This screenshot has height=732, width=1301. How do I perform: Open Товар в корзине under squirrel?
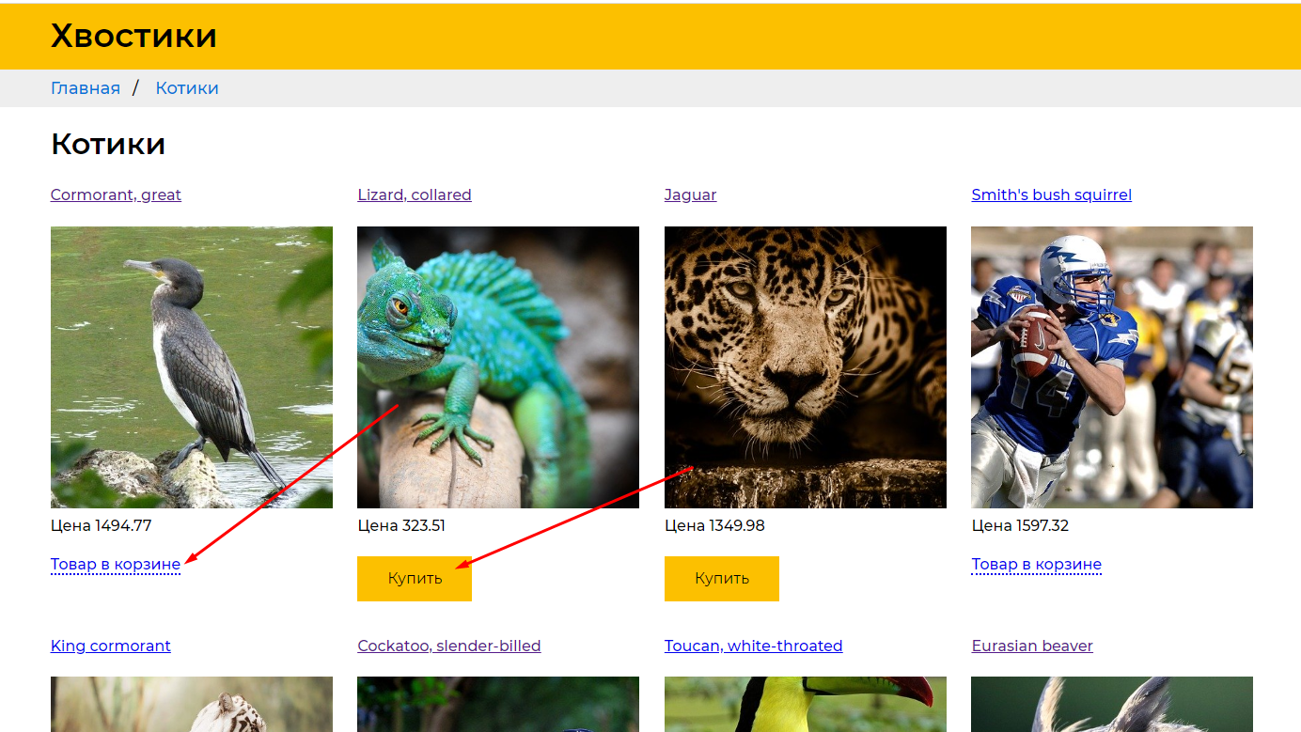(x=1036, y=565)
